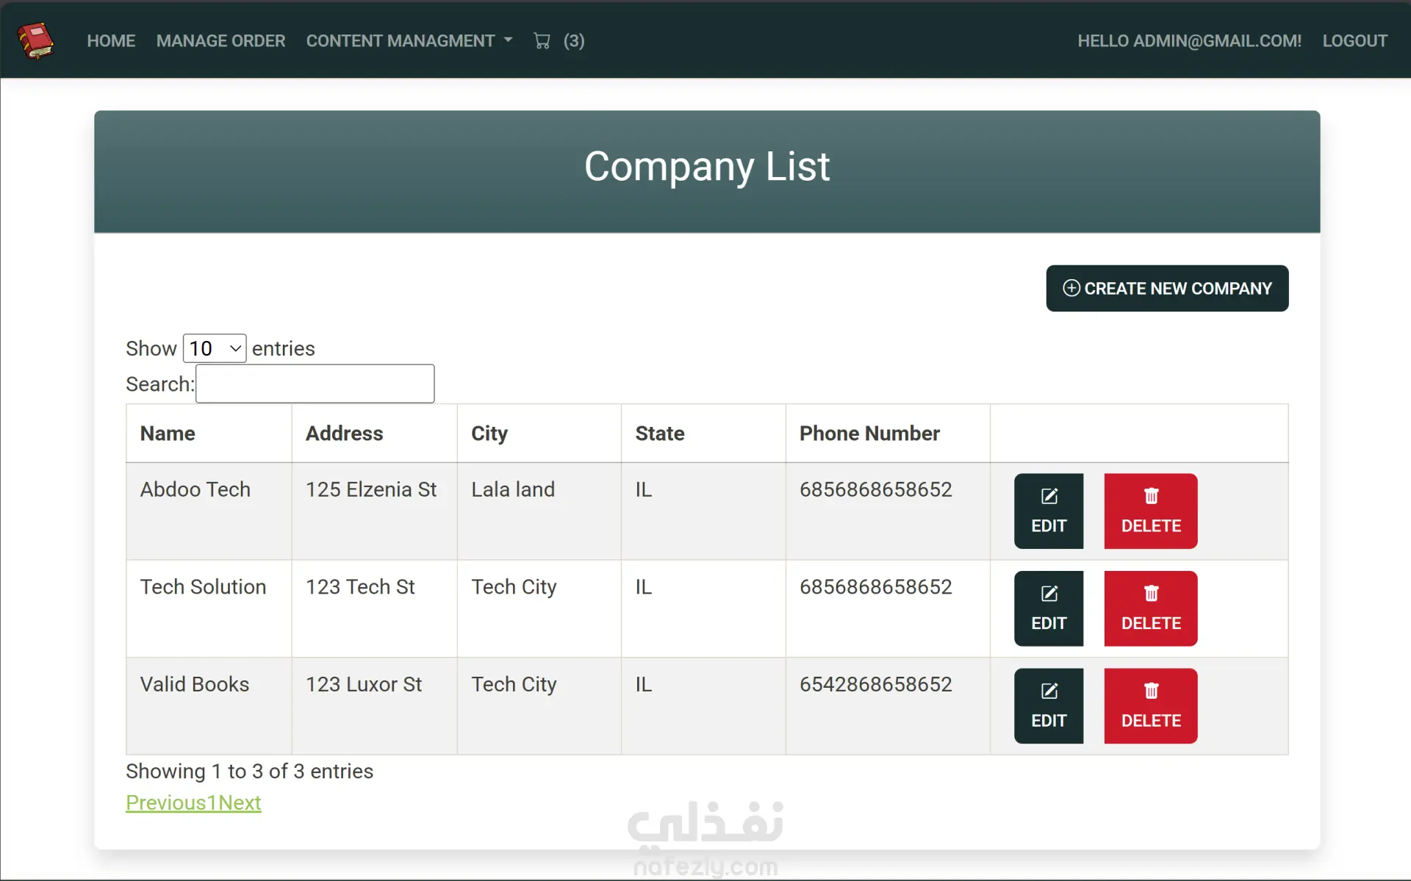Delete the Tech Solution company
This screenshot has width=1411, height=881.
(1150, 608)
